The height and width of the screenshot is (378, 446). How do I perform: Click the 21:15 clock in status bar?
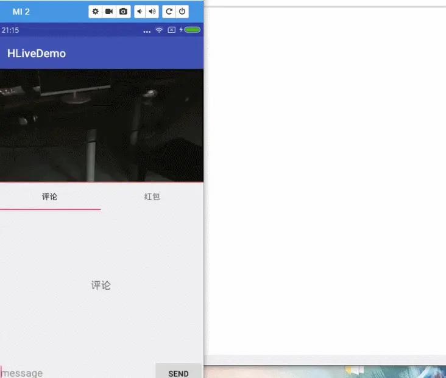point(10,30)
